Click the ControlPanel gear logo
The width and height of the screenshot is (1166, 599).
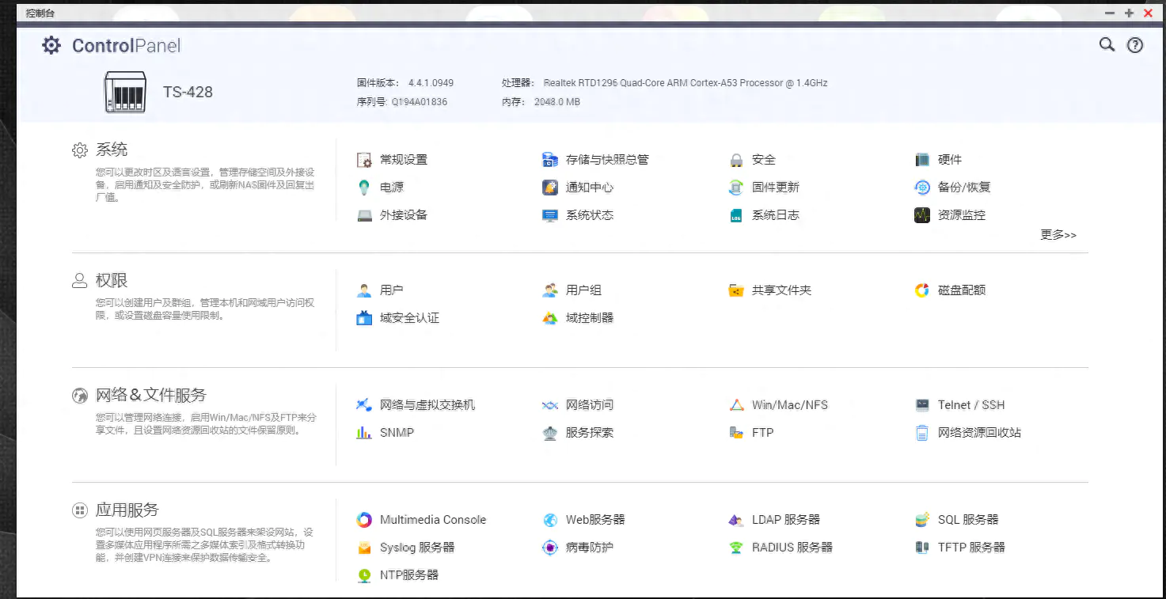tap(51, 45)
